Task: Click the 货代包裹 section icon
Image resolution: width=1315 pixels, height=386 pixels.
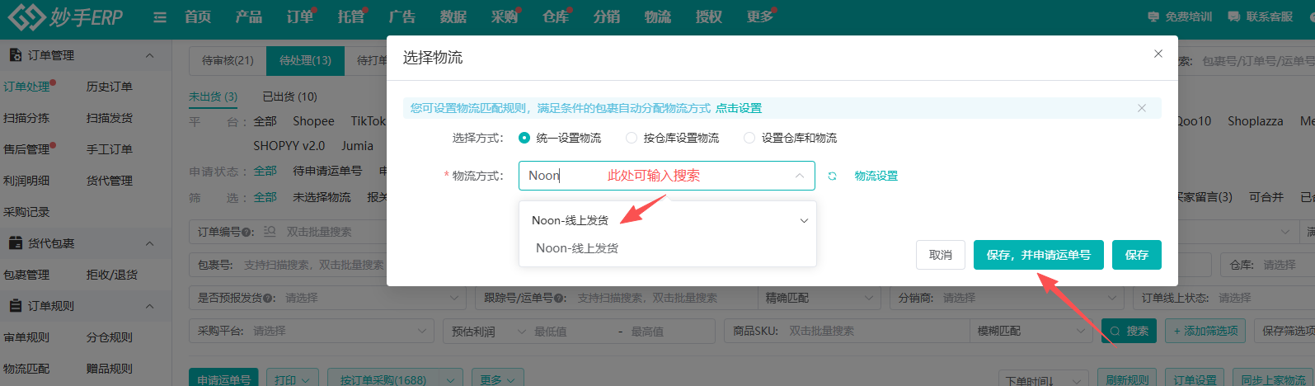Action: pos(15,243)
